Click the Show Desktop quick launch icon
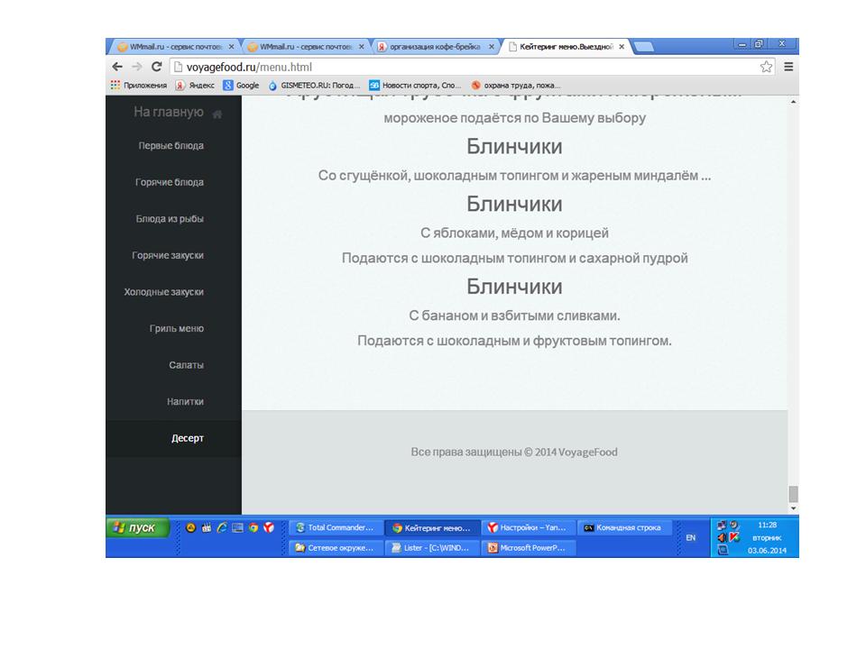The height and width of the screenshot is (649, 866). pos(237,527)
